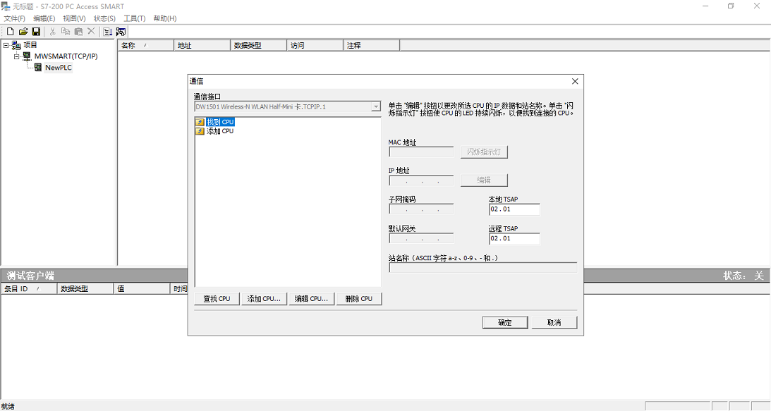Image resolution: width=771 pixels, height=411 pixels.
Task: Open the 工具(T) menu
Action: coord(134,18)
